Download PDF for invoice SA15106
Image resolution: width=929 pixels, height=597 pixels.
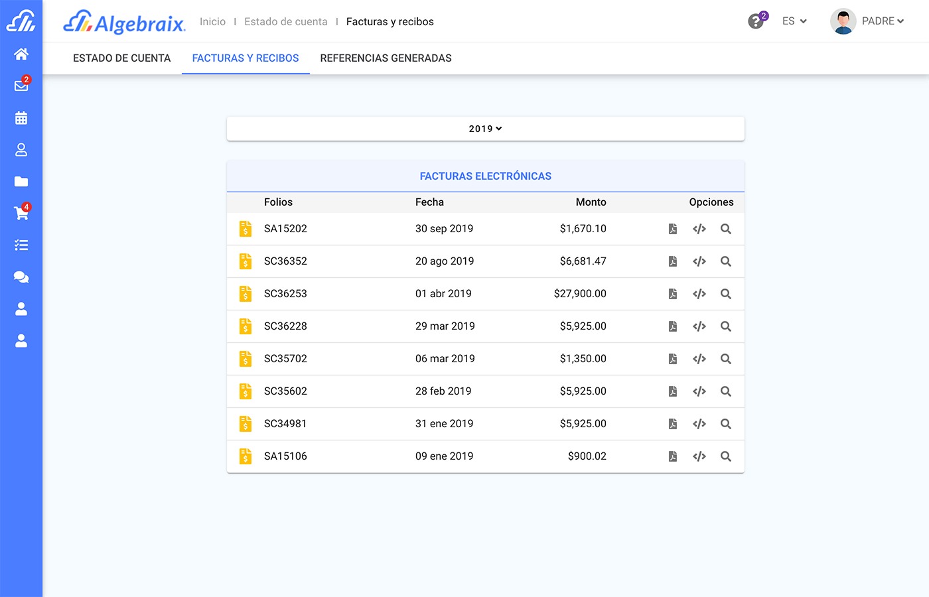[673, 456]
